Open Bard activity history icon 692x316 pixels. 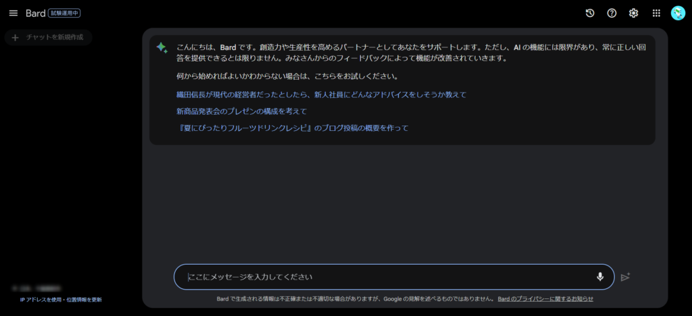[590, 14]
